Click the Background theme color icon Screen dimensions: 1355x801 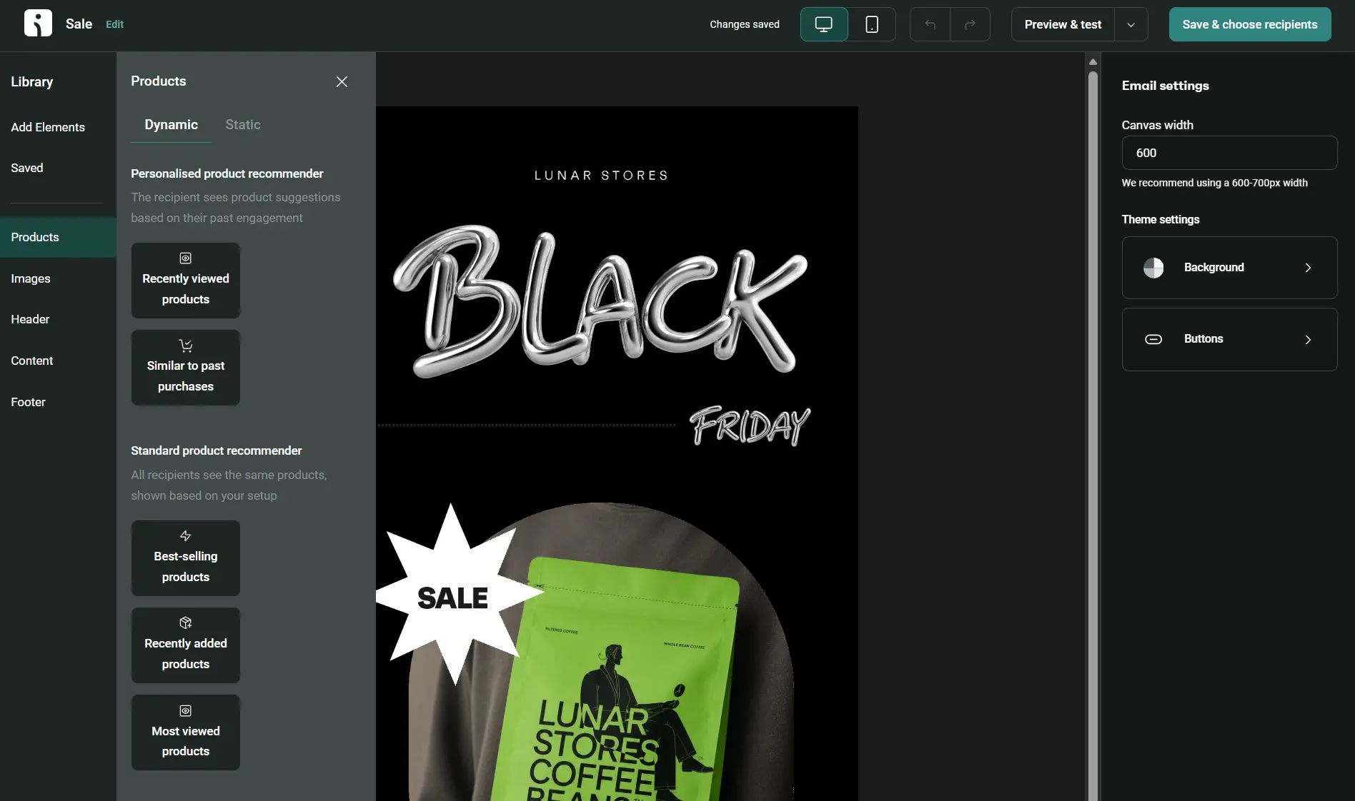pos(1153,268)
